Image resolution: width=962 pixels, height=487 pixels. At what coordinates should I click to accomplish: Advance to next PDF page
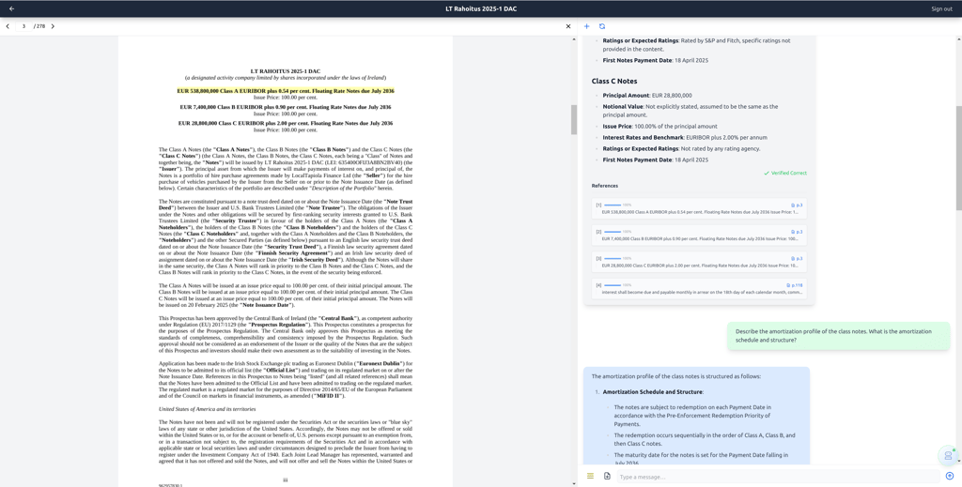pos(53,26)
